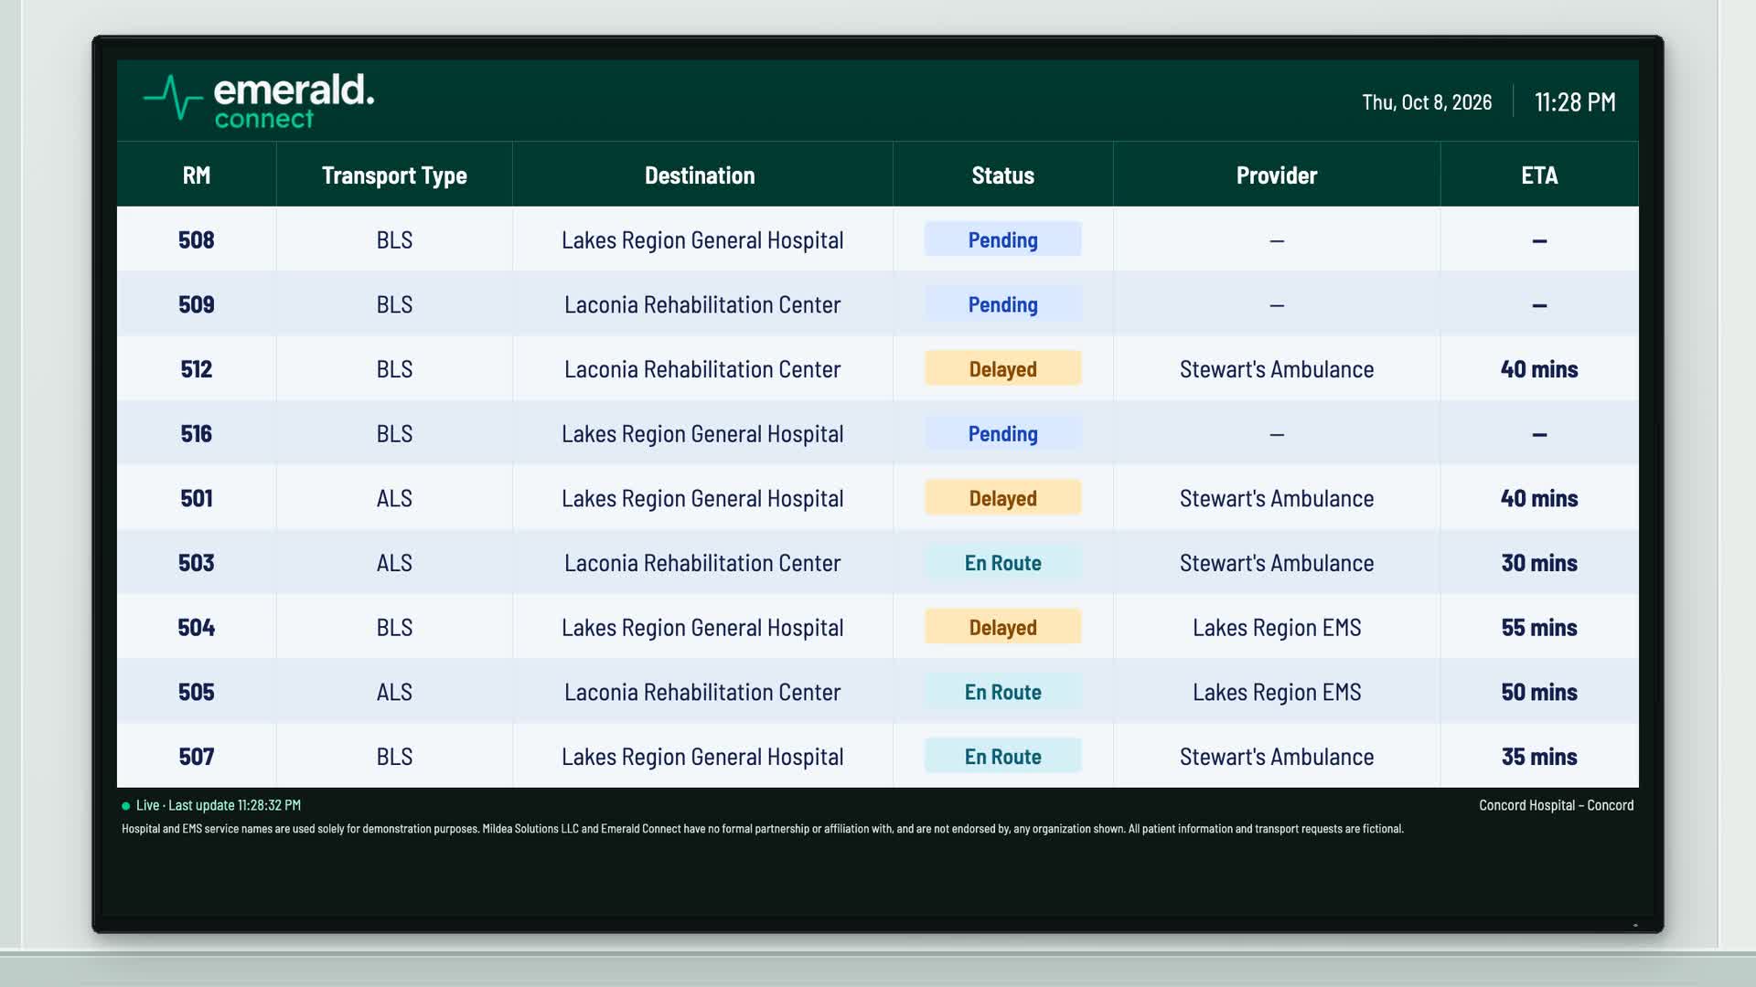Select room number 508
This screenshot has width=1756, height=987.
pos(197,240)
